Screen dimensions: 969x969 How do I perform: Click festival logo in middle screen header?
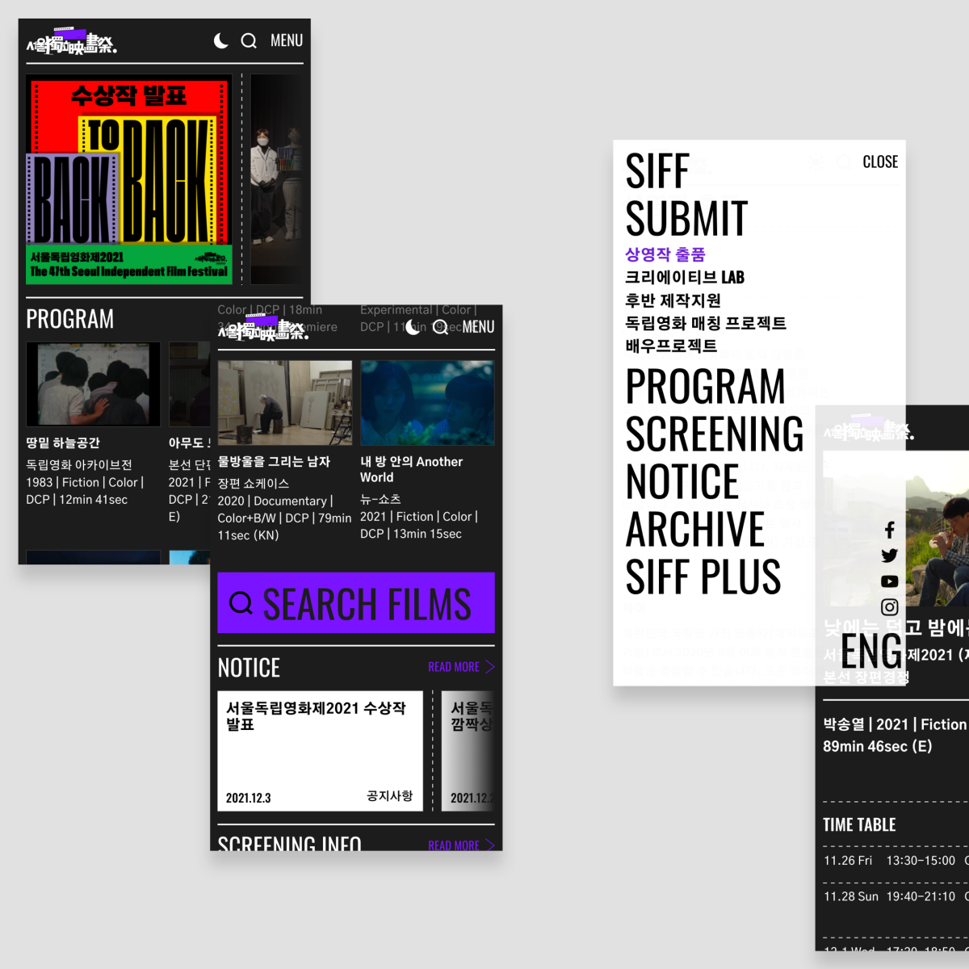click(263, 329)
